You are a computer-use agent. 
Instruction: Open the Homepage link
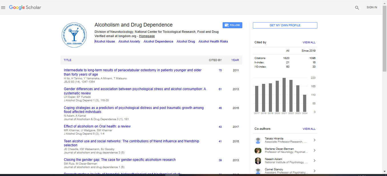click(x=147, y=36)
